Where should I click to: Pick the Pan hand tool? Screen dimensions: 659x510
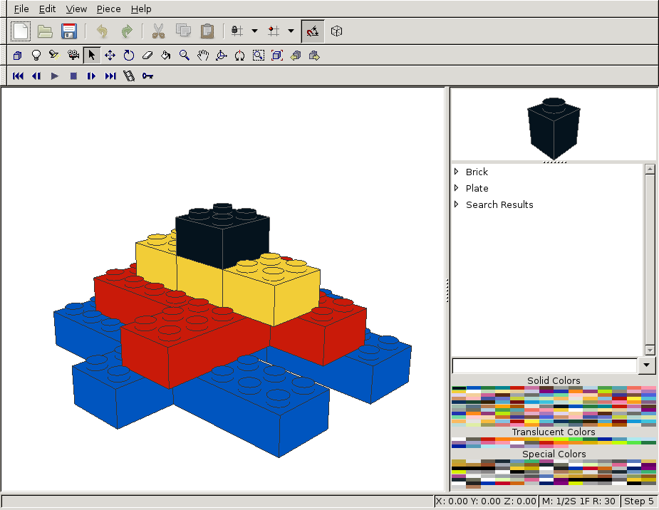tap(203, 56)
